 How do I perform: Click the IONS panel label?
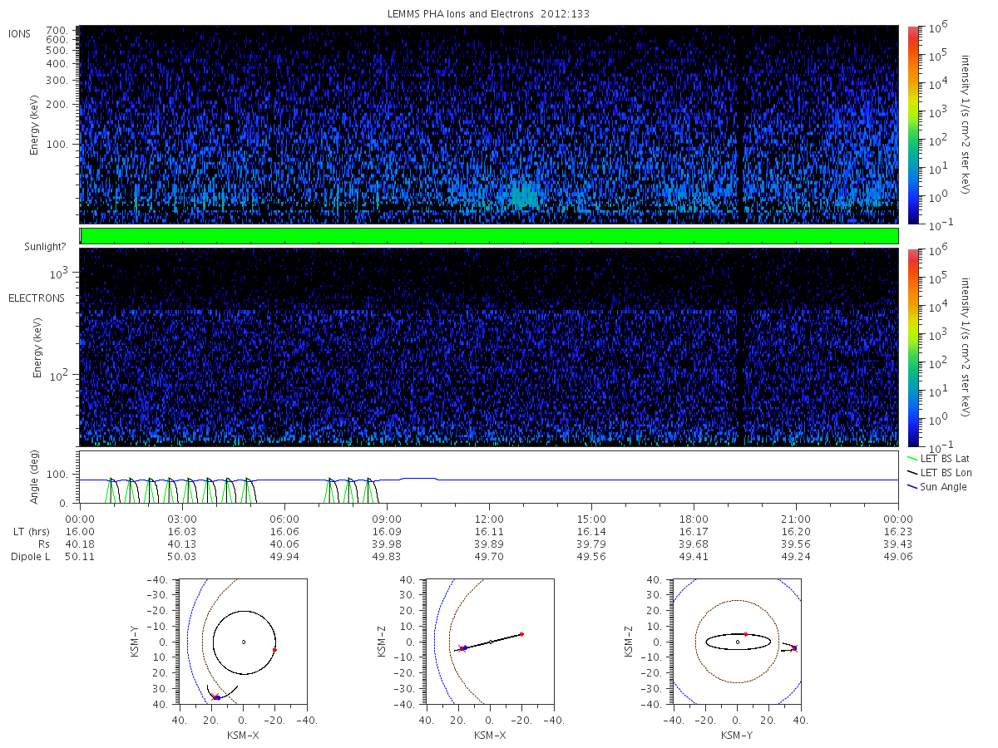(21, 33)
